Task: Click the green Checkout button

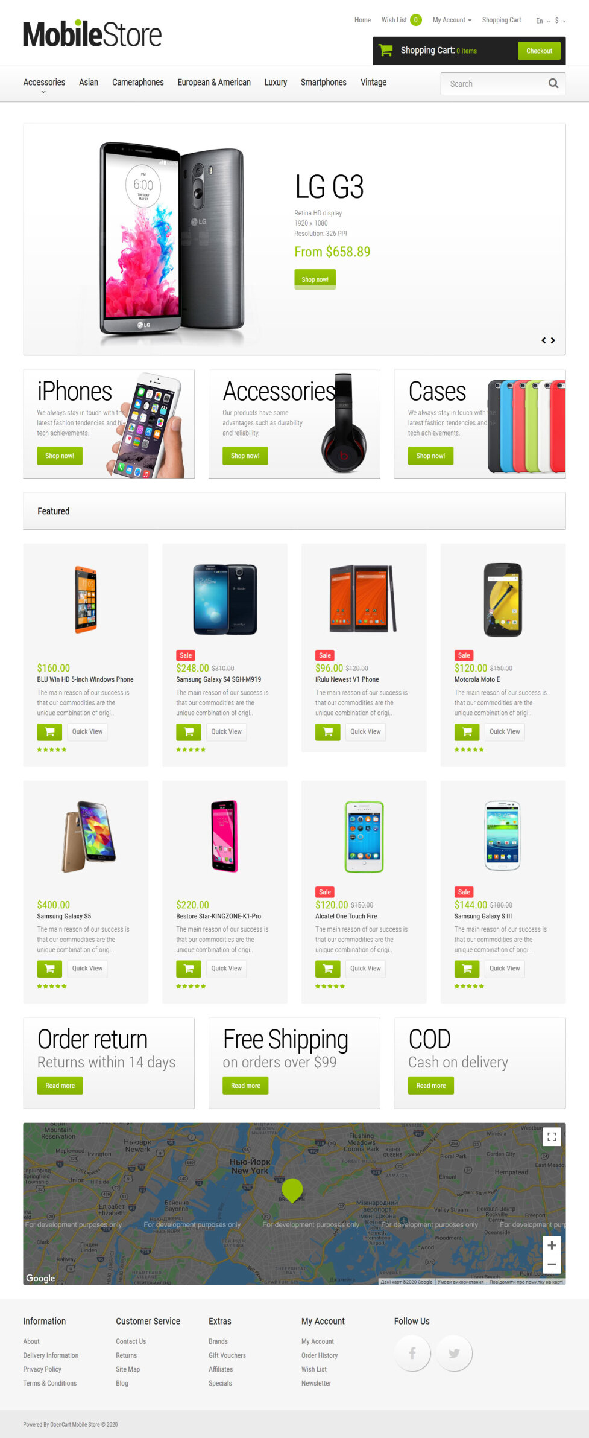Action: click(539, 51)
